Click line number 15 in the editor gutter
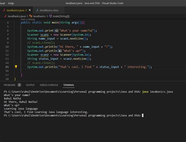Image resolution: width=186 pixels, height=142 pixels. point(7,67)
